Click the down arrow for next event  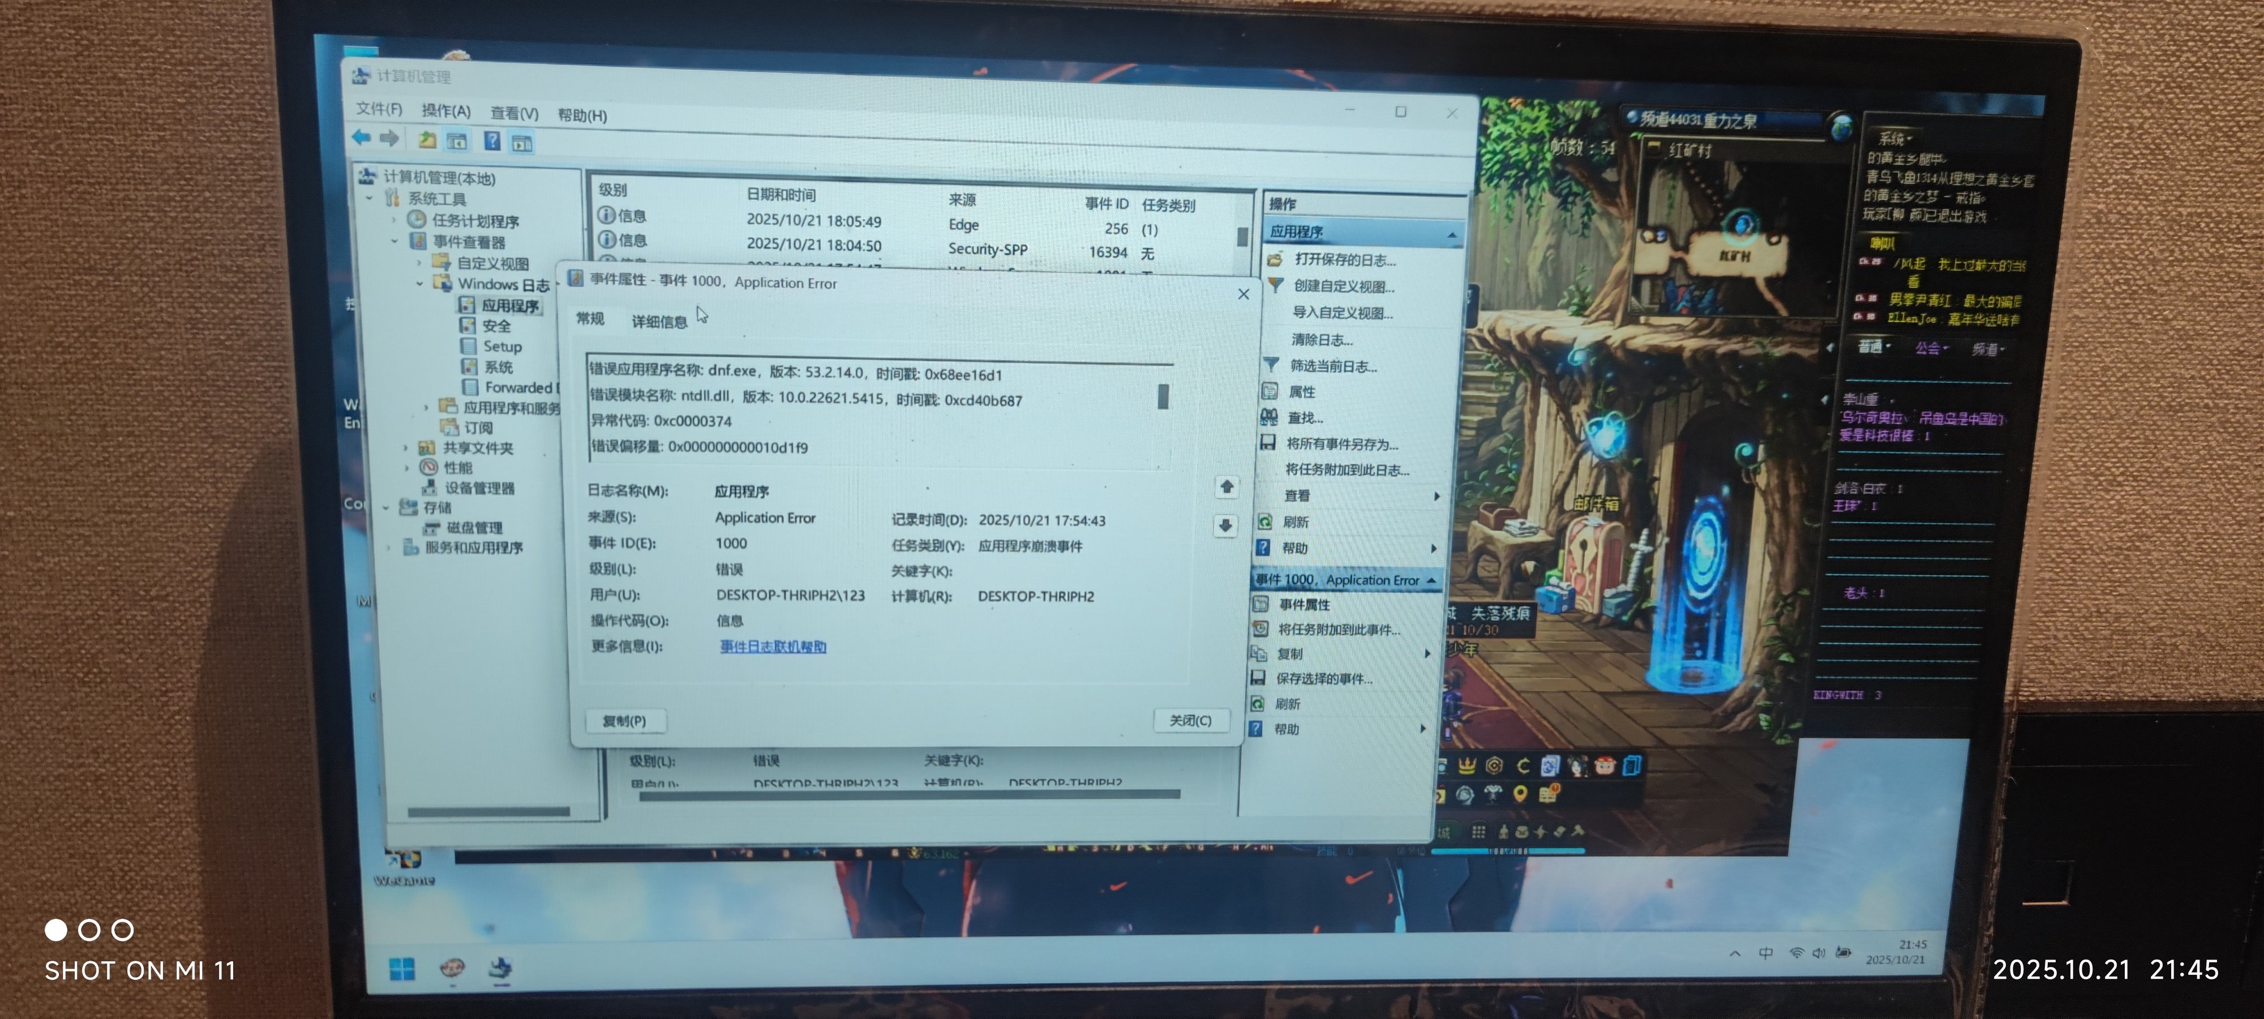pos(1225,526)
